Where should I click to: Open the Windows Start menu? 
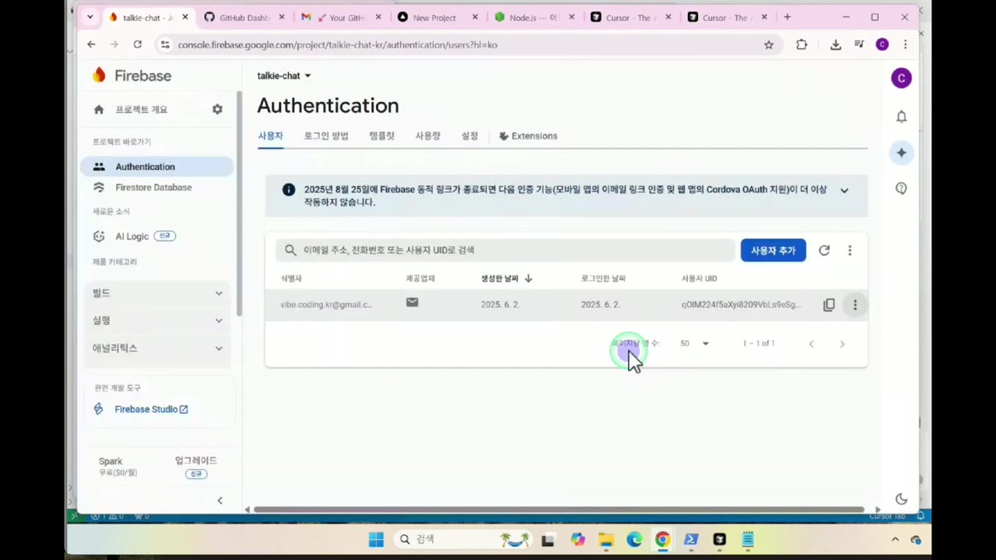pos(376,540)
